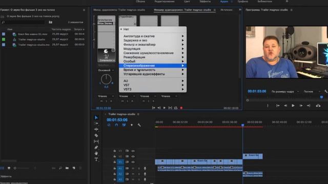Open the timeline panel menu icon
The width and height of the screenshot is (328, 184).
(x=138, y=114)
